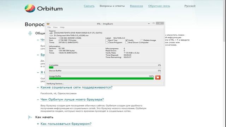Open Вопросы и ответы page

pos(112,6)
